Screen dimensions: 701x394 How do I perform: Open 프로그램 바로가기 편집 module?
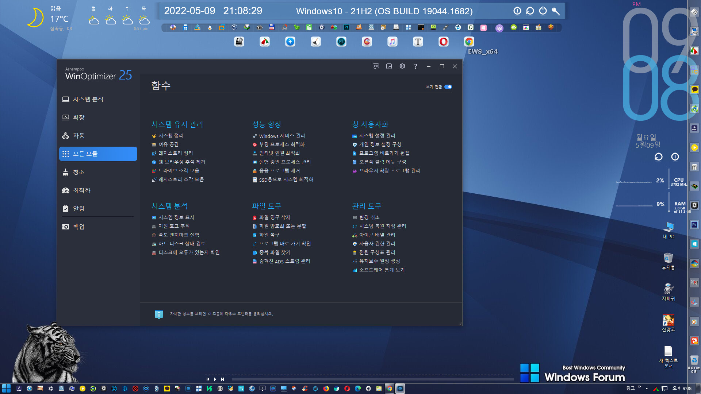381,153
